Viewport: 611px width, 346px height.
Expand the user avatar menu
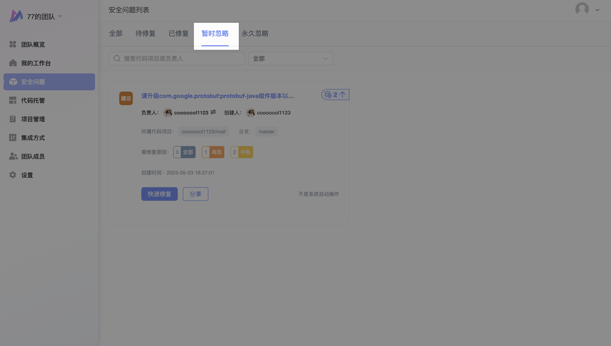coord(597,10)
